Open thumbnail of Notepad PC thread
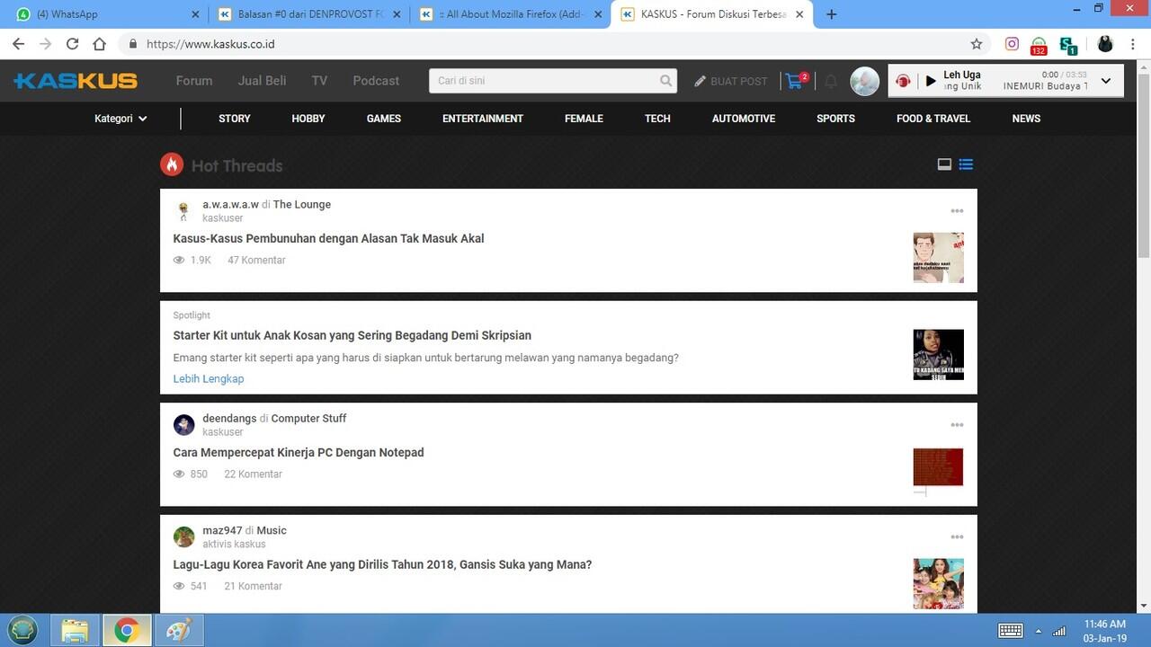 click(938, 468)
